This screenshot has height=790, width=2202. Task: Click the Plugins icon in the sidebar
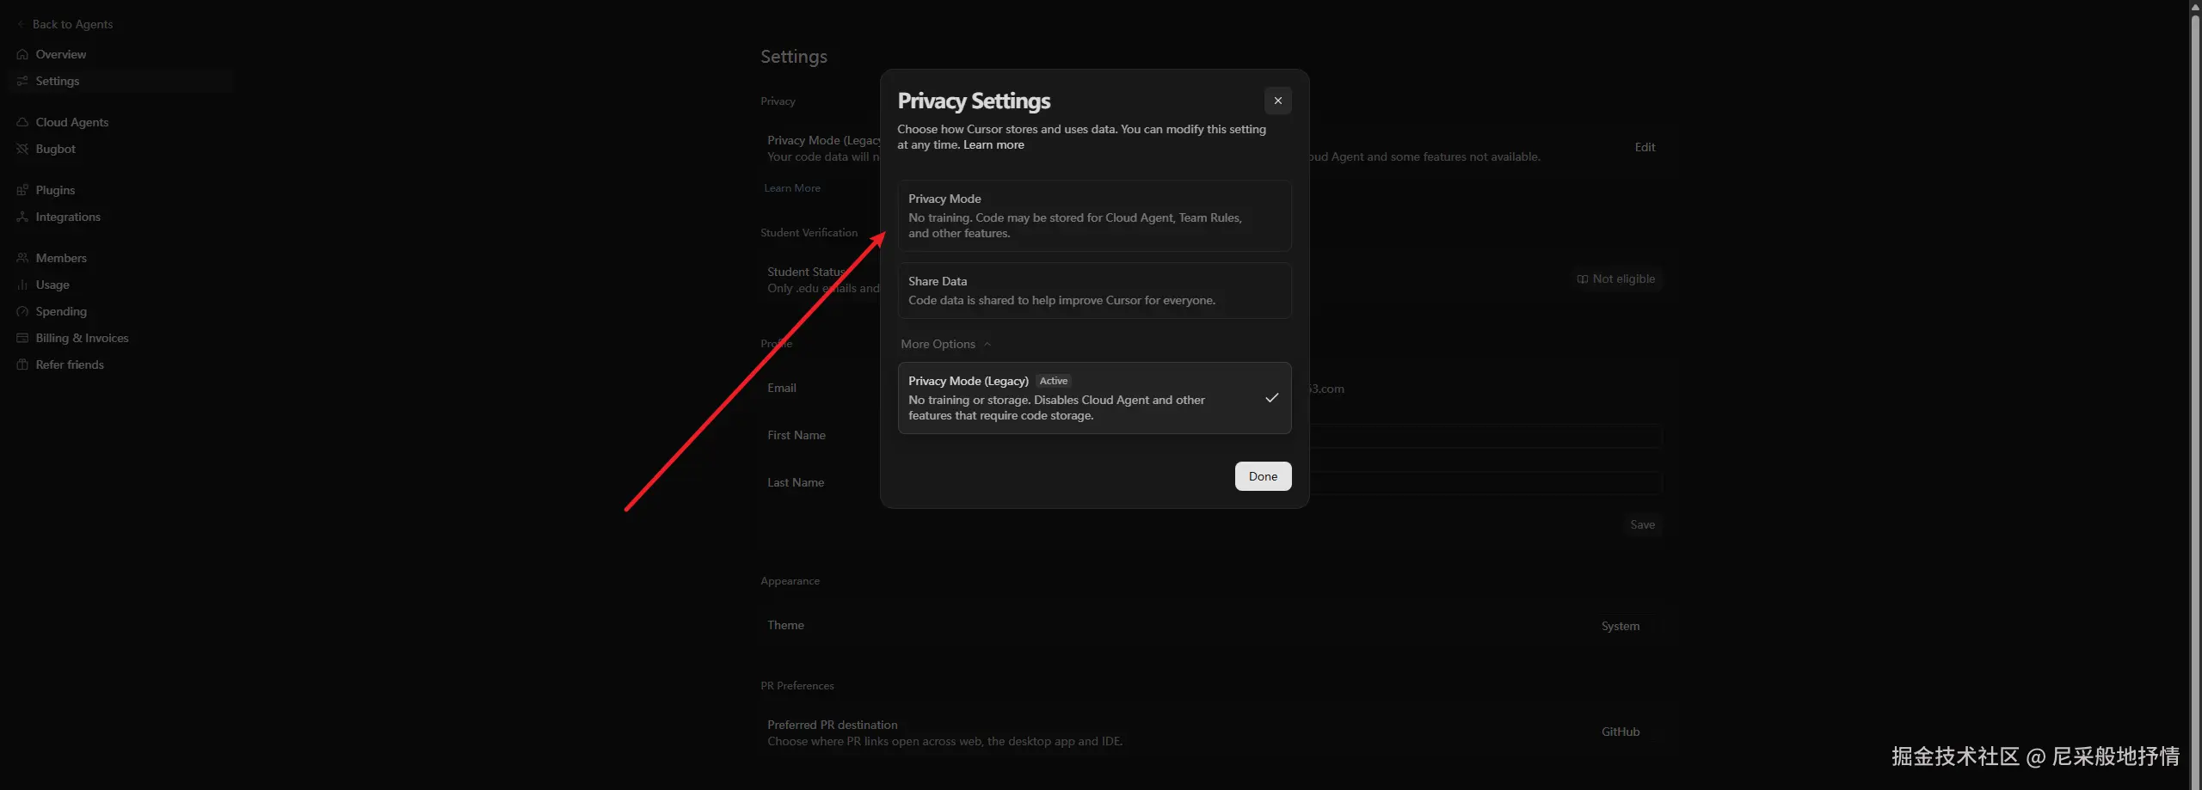(x=22, y=190)
